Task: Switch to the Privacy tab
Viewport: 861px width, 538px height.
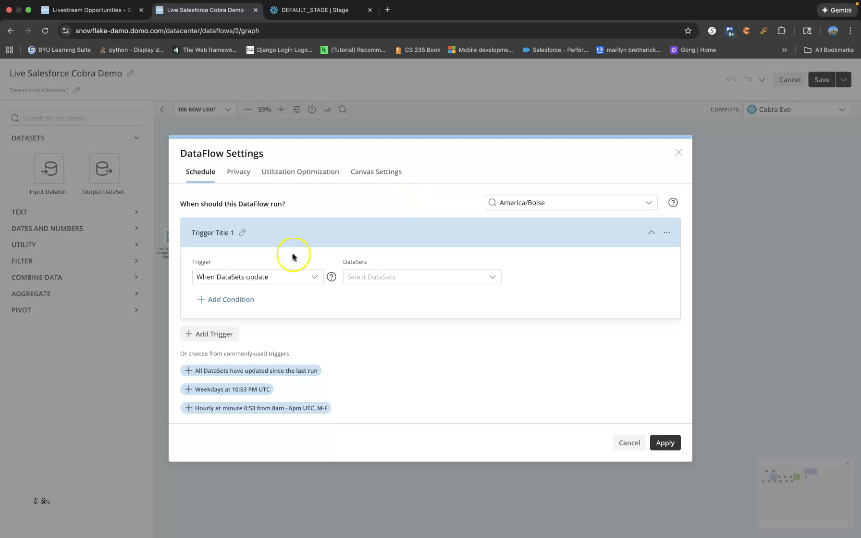Action: (x=238, y=171)
